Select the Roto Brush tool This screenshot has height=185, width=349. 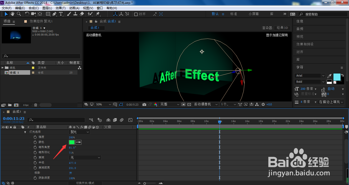click(90, 14)
